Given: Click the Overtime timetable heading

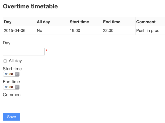Looking at the screenshot, I should [31, 6].
